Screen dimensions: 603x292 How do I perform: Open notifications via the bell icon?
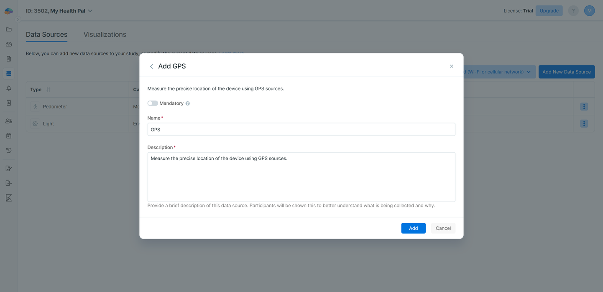[8, 88]
